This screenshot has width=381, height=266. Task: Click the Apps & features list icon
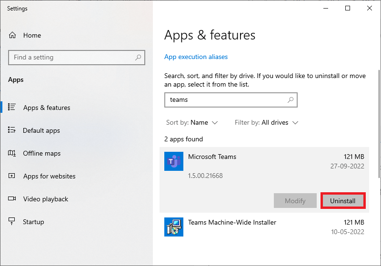(x=11, y=107)
